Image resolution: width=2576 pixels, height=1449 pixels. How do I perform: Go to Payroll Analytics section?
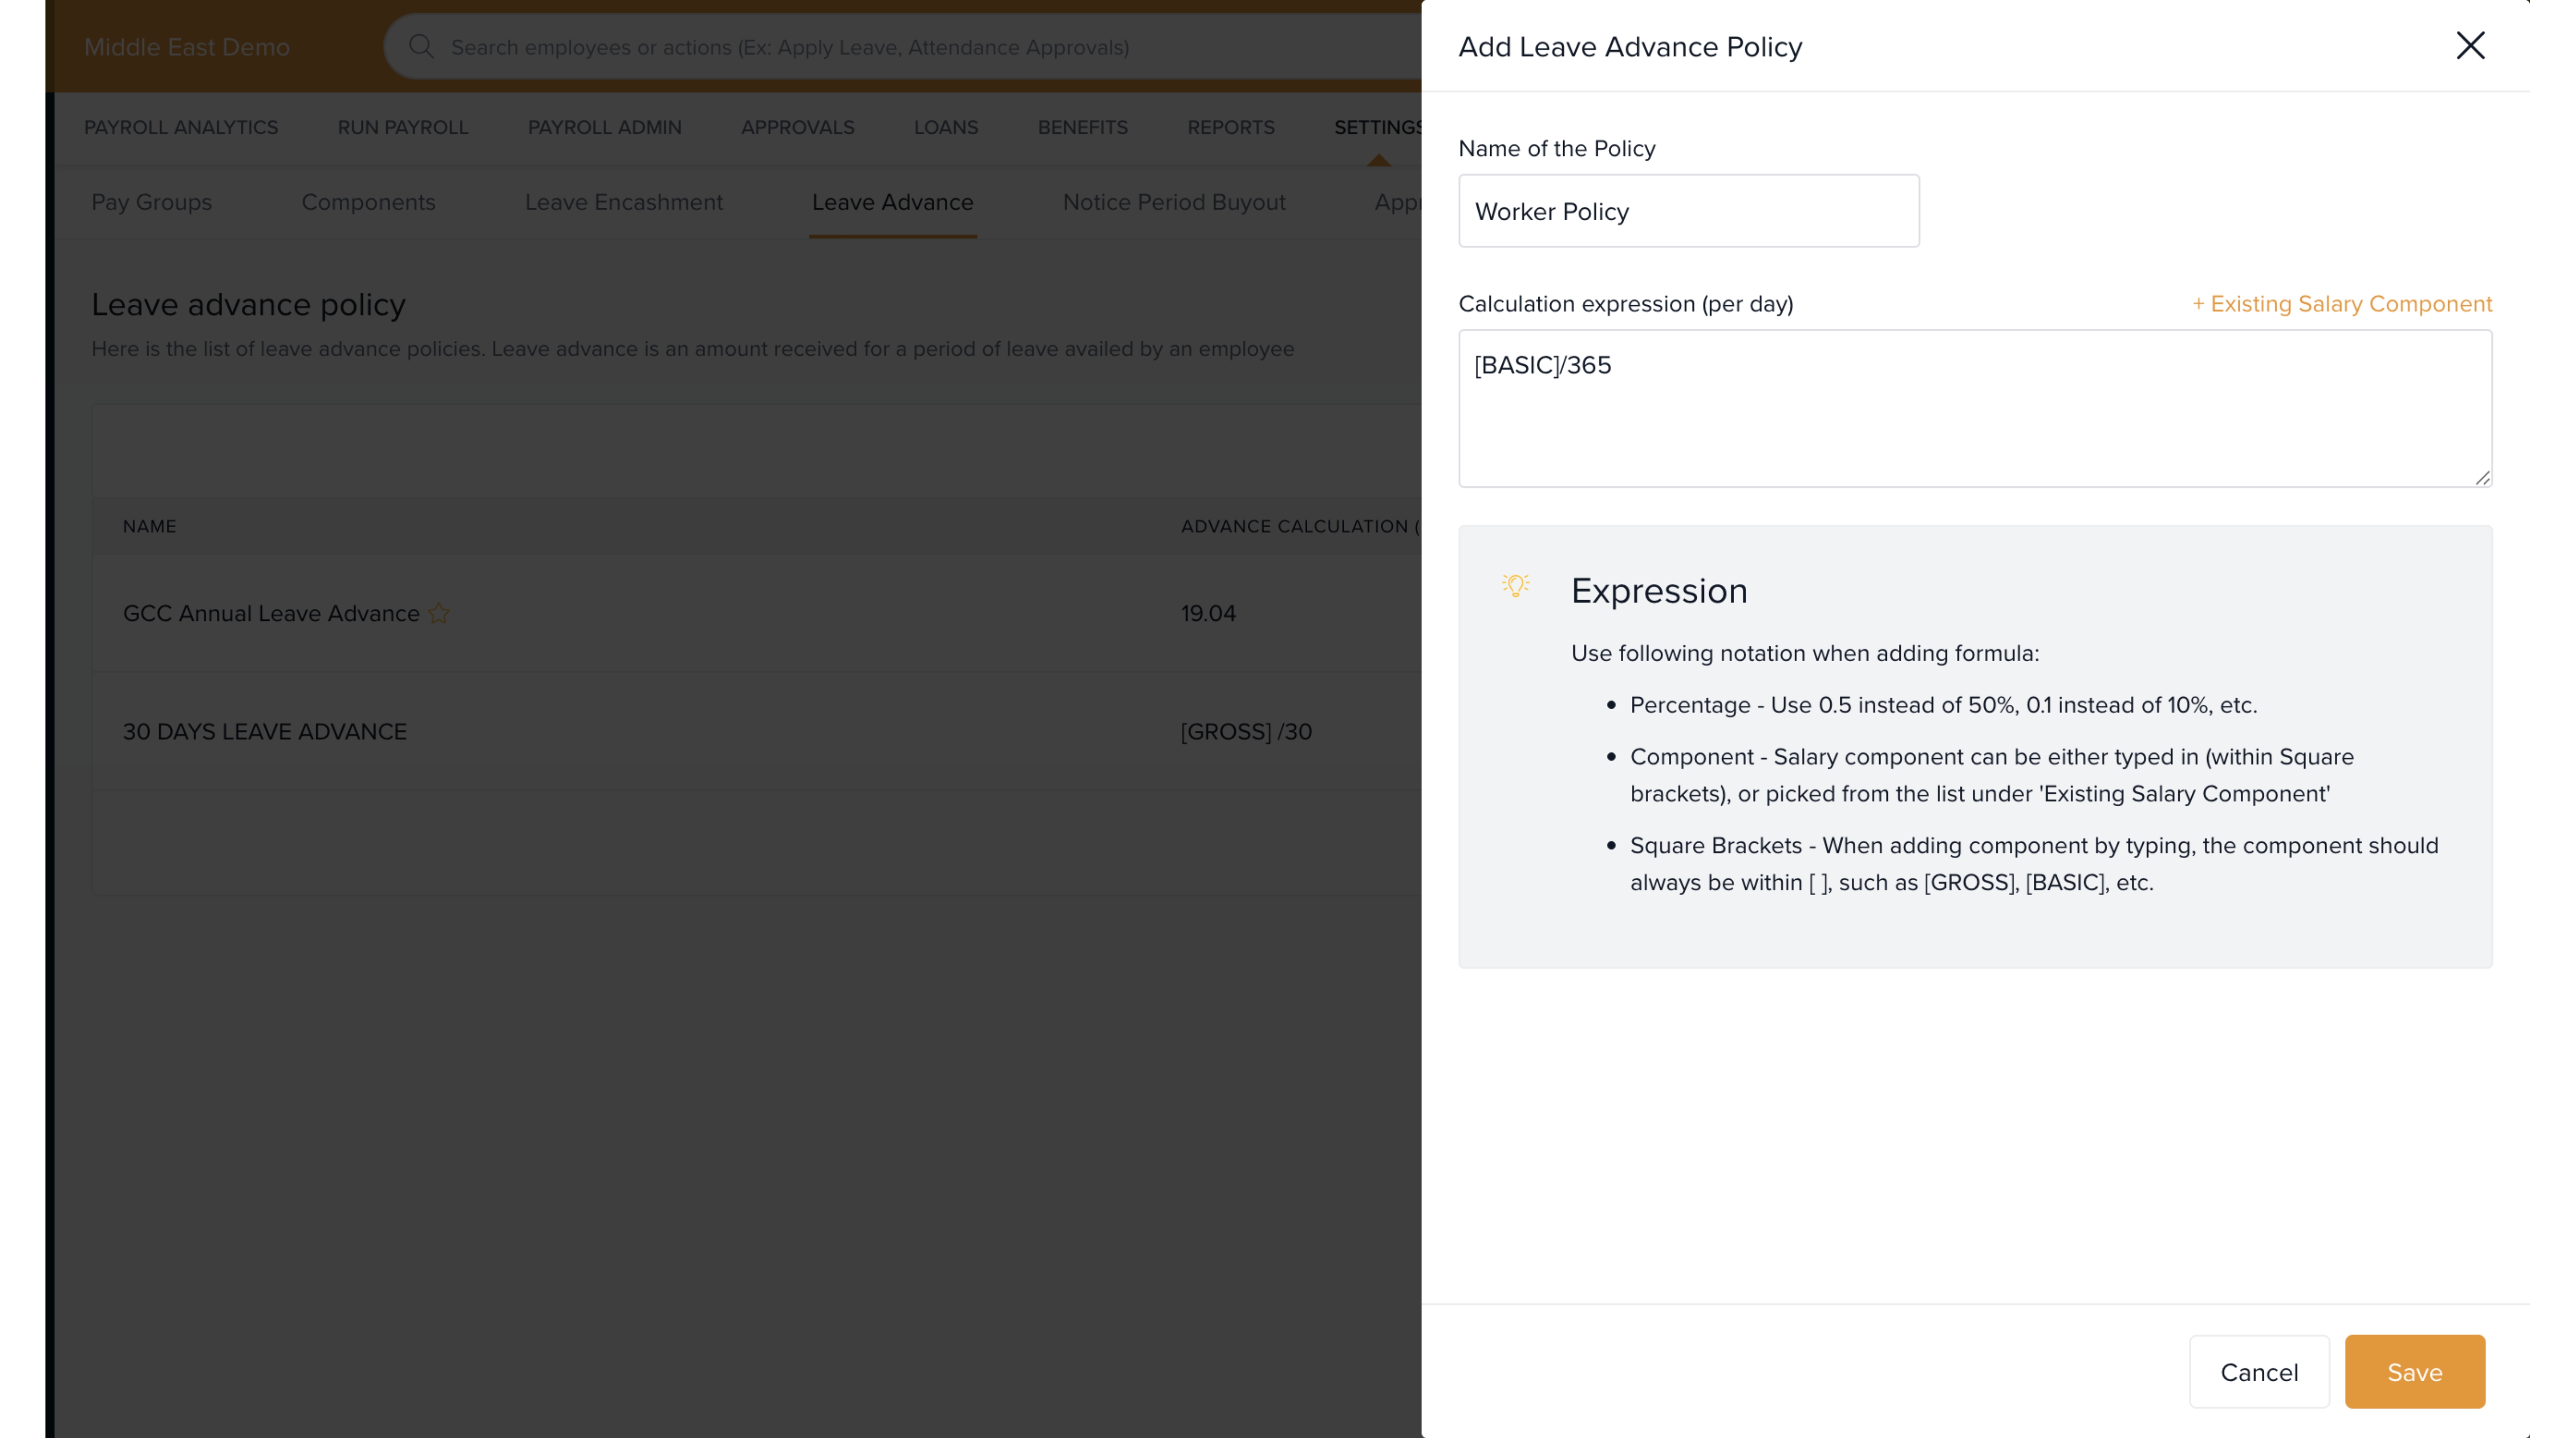pyautogui.click(x=181, y=127)
